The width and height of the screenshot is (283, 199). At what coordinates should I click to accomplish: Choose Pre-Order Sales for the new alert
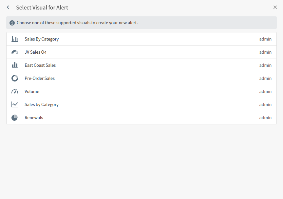40,78
